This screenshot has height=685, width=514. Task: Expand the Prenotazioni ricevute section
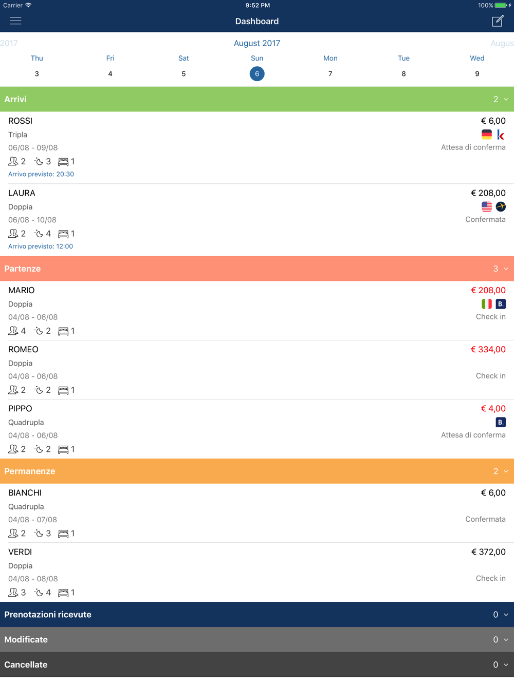[257, 615]
